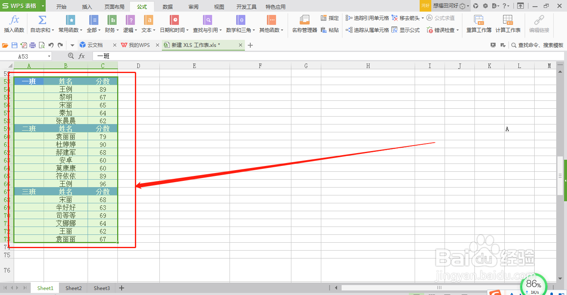Click the export to PDF icon
This screenshot has width=567, height=295.
24,45
